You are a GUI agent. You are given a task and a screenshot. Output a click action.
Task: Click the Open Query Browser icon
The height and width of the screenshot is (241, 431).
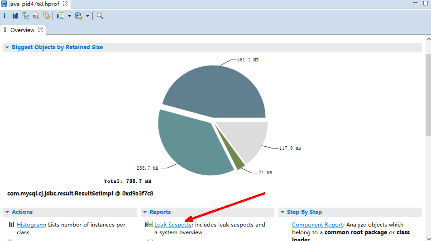(x=79, y=16)
